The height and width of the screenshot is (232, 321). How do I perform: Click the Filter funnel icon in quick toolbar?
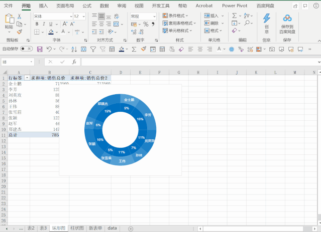[93, 49]
